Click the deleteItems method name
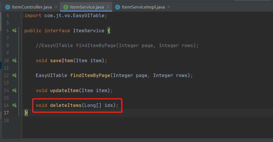The width and height of the screenshot is (273, 142). pos(66,106)
